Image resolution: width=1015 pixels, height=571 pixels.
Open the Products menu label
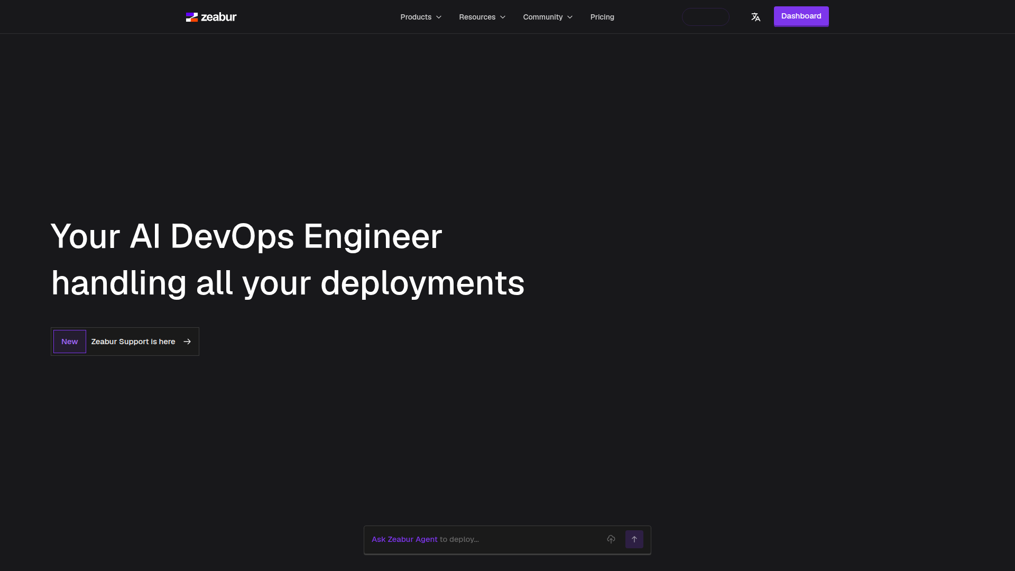[x=416, y=17]
